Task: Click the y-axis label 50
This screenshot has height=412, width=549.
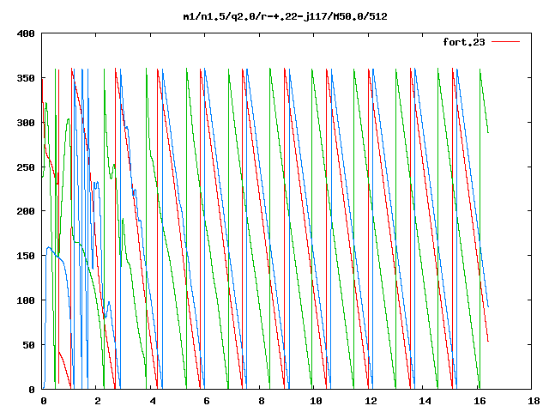Action: click(28, 345)
